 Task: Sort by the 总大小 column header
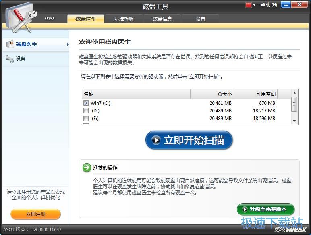tap(212, 94)
